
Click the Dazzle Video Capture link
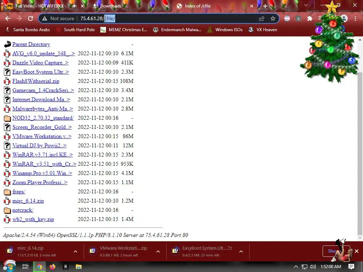[x=40, y=63]
